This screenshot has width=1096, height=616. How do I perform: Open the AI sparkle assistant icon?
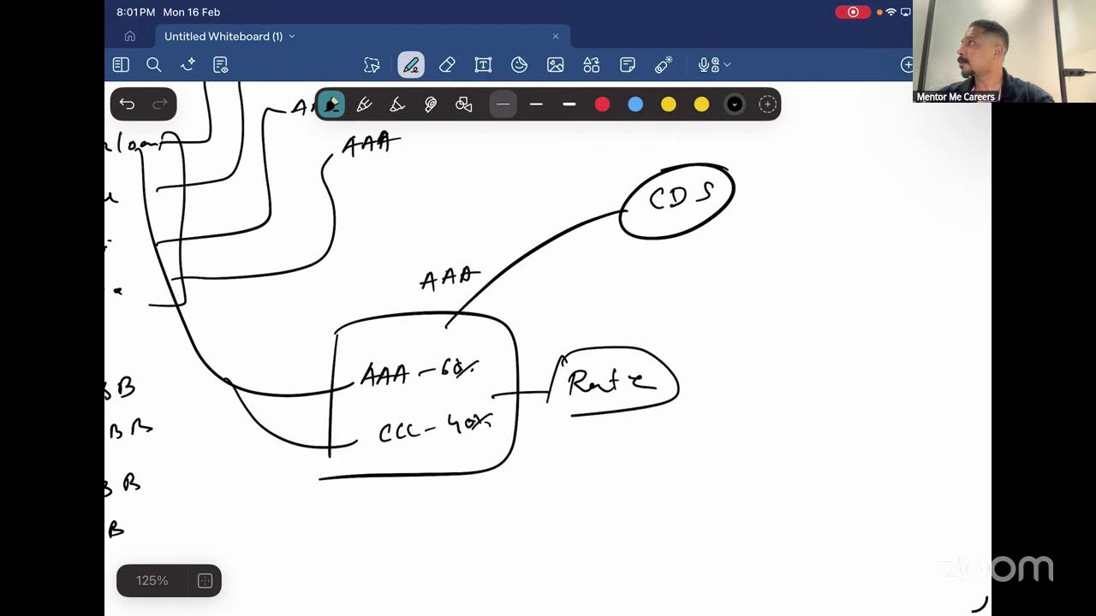tap(188, 65)
